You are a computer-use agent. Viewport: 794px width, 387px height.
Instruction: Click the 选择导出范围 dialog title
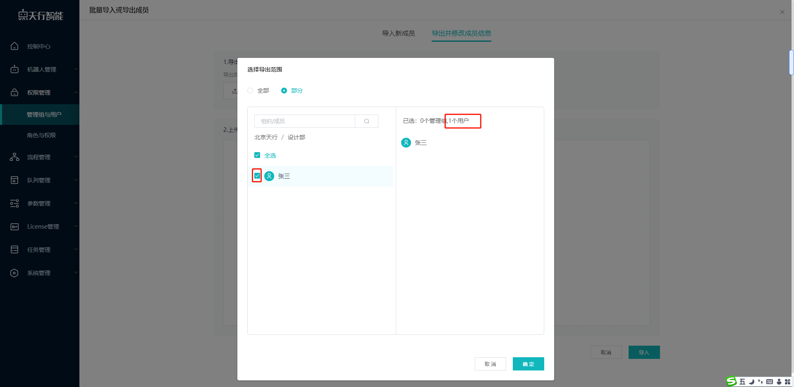point(265,69)
